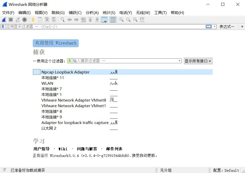Zoom out main window text
This screenshot has width=245, height=173.
pyautogui.click(x=128, y=20)
